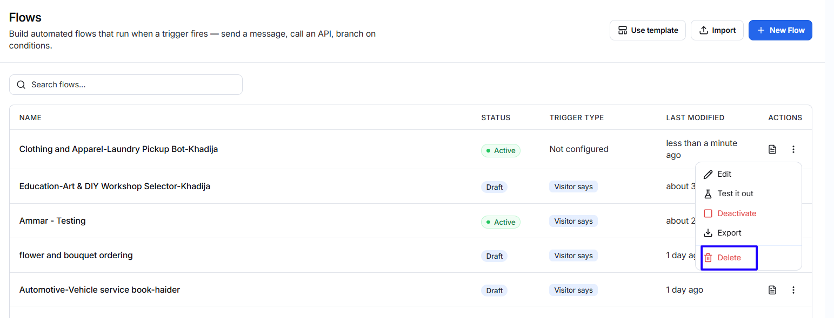This screenshot has width=834, height=318.
Task: Open three-dot menu for Laundry Pickup Bot flow
Action: coord(793,149)
